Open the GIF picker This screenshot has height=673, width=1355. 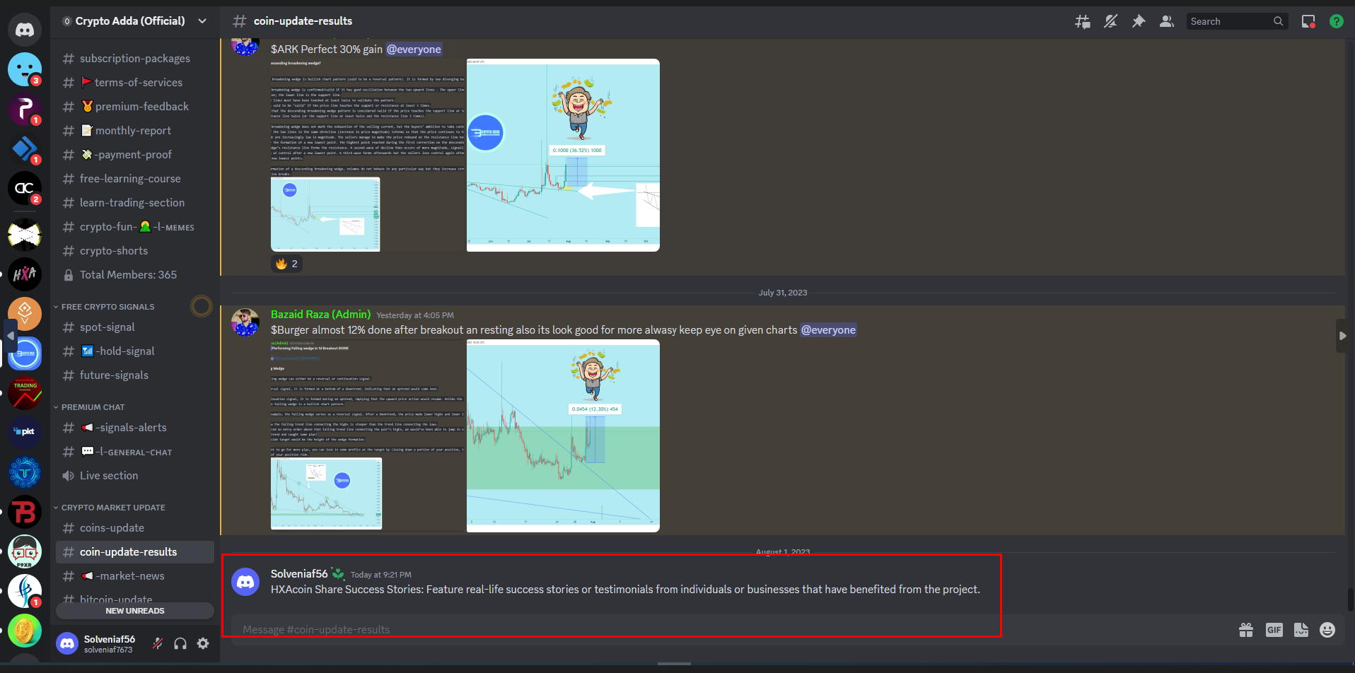point(1274,630)
